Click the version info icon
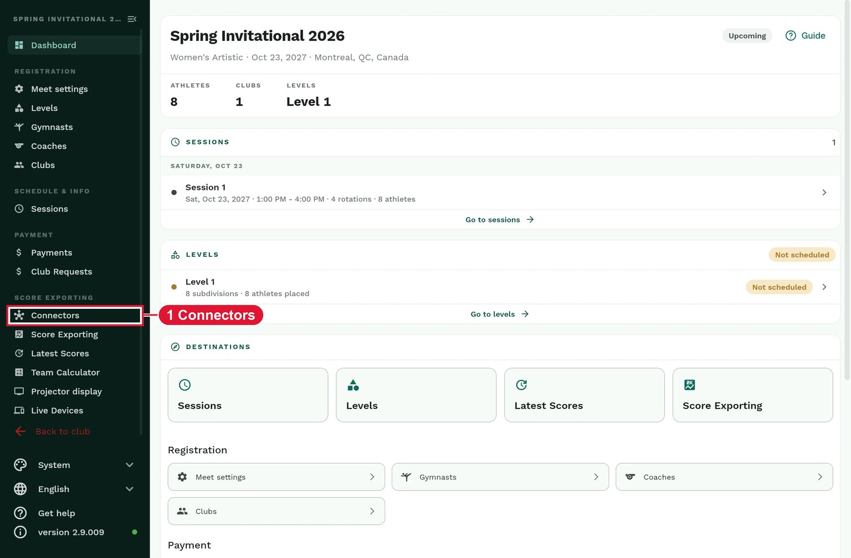 [x=20, y=533]
